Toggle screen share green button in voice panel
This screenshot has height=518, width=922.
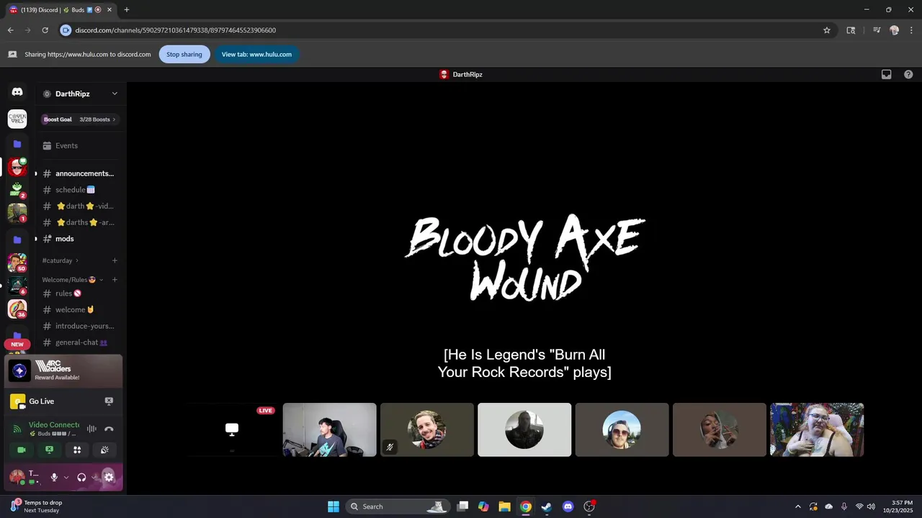click(49, 450)
